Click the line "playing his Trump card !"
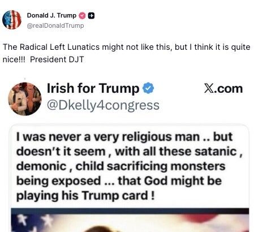The width and height of the screenshot is (254, 232). click(85, 196)
